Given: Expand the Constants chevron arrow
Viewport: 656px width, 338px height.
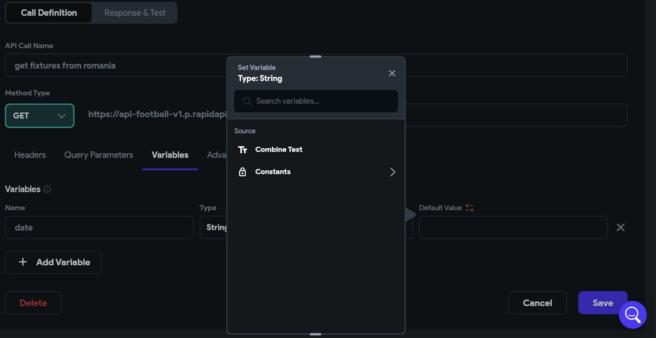Looking at the screenshot, I should (393, 172).
